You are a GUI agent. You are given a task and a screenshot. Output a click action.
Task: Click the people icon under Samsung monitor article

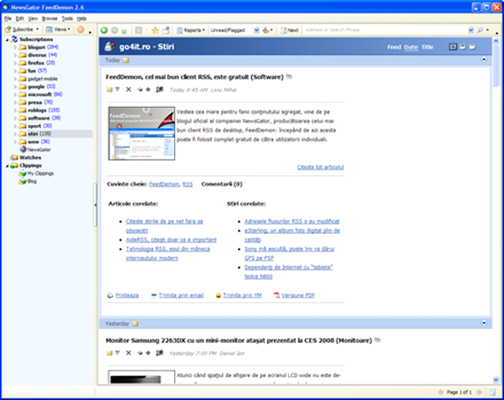(160, 353)
